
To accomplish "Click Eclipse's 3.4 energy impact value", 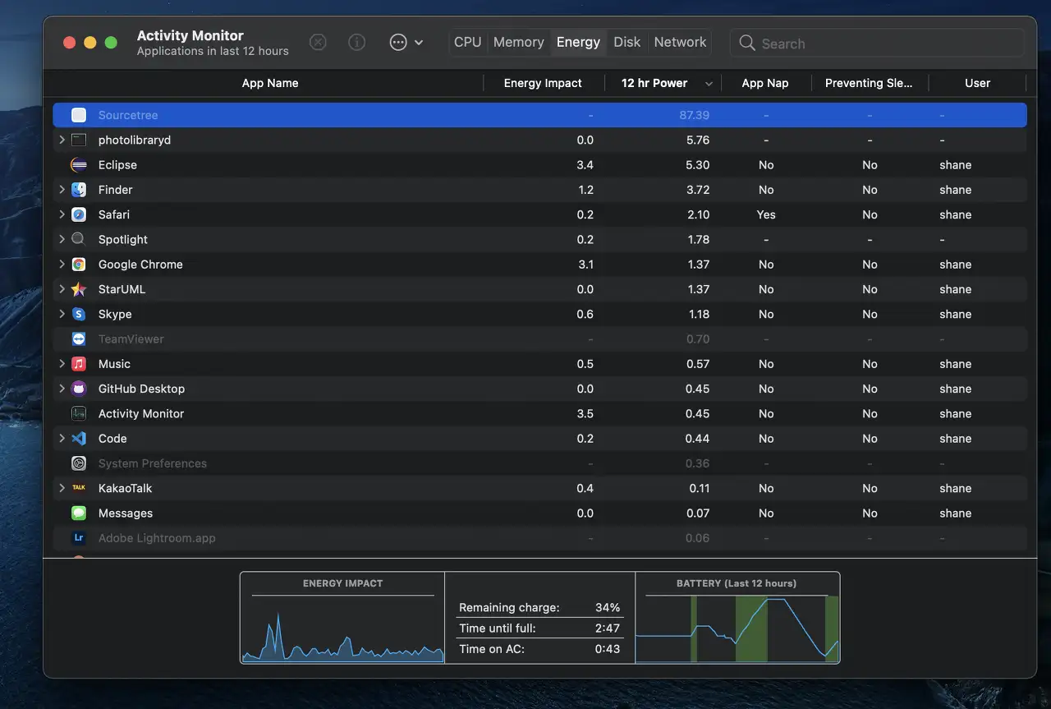I will tap(585, 165).
